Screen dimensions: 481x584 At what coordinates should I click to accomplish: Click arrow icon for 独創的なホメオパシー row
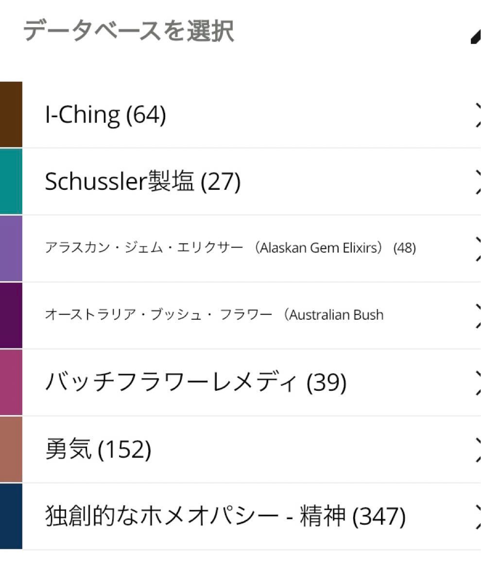[477, 516]
